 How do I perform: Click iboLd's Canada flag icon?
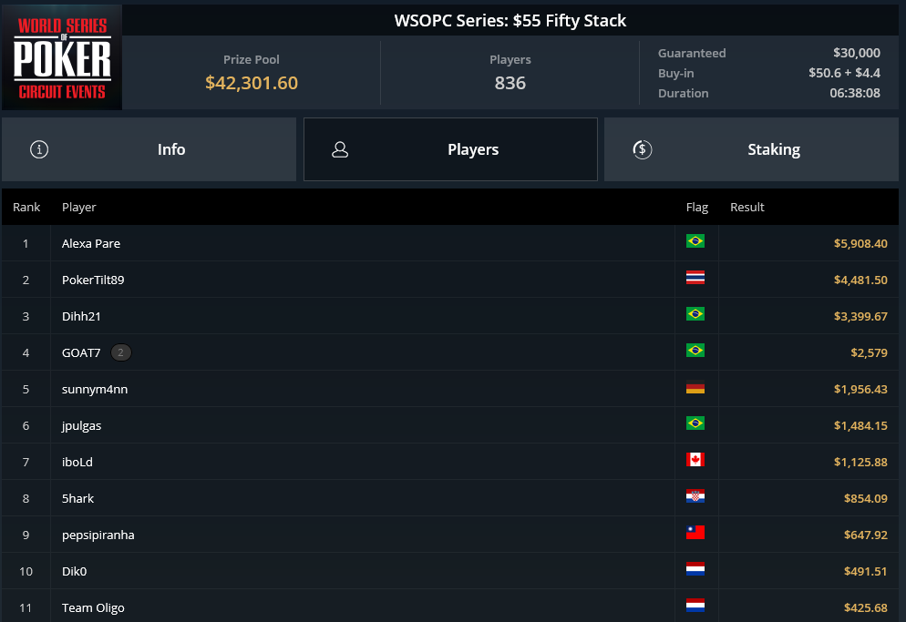pyautogui.click(x=695, y=459)
